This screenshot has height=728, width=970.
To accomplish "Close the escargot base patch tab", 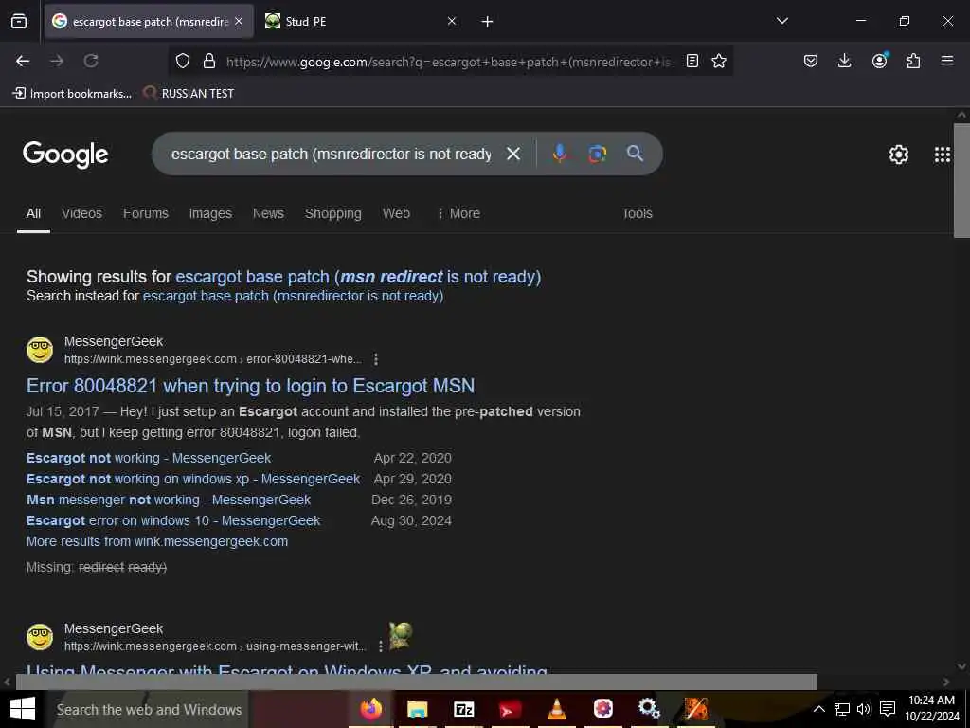I will click(239, 21).
